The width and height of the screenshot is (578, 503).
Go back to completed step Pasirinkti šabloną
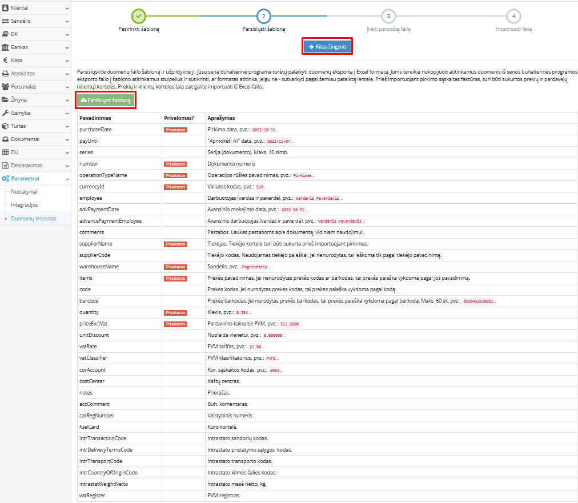coord(138,17)
